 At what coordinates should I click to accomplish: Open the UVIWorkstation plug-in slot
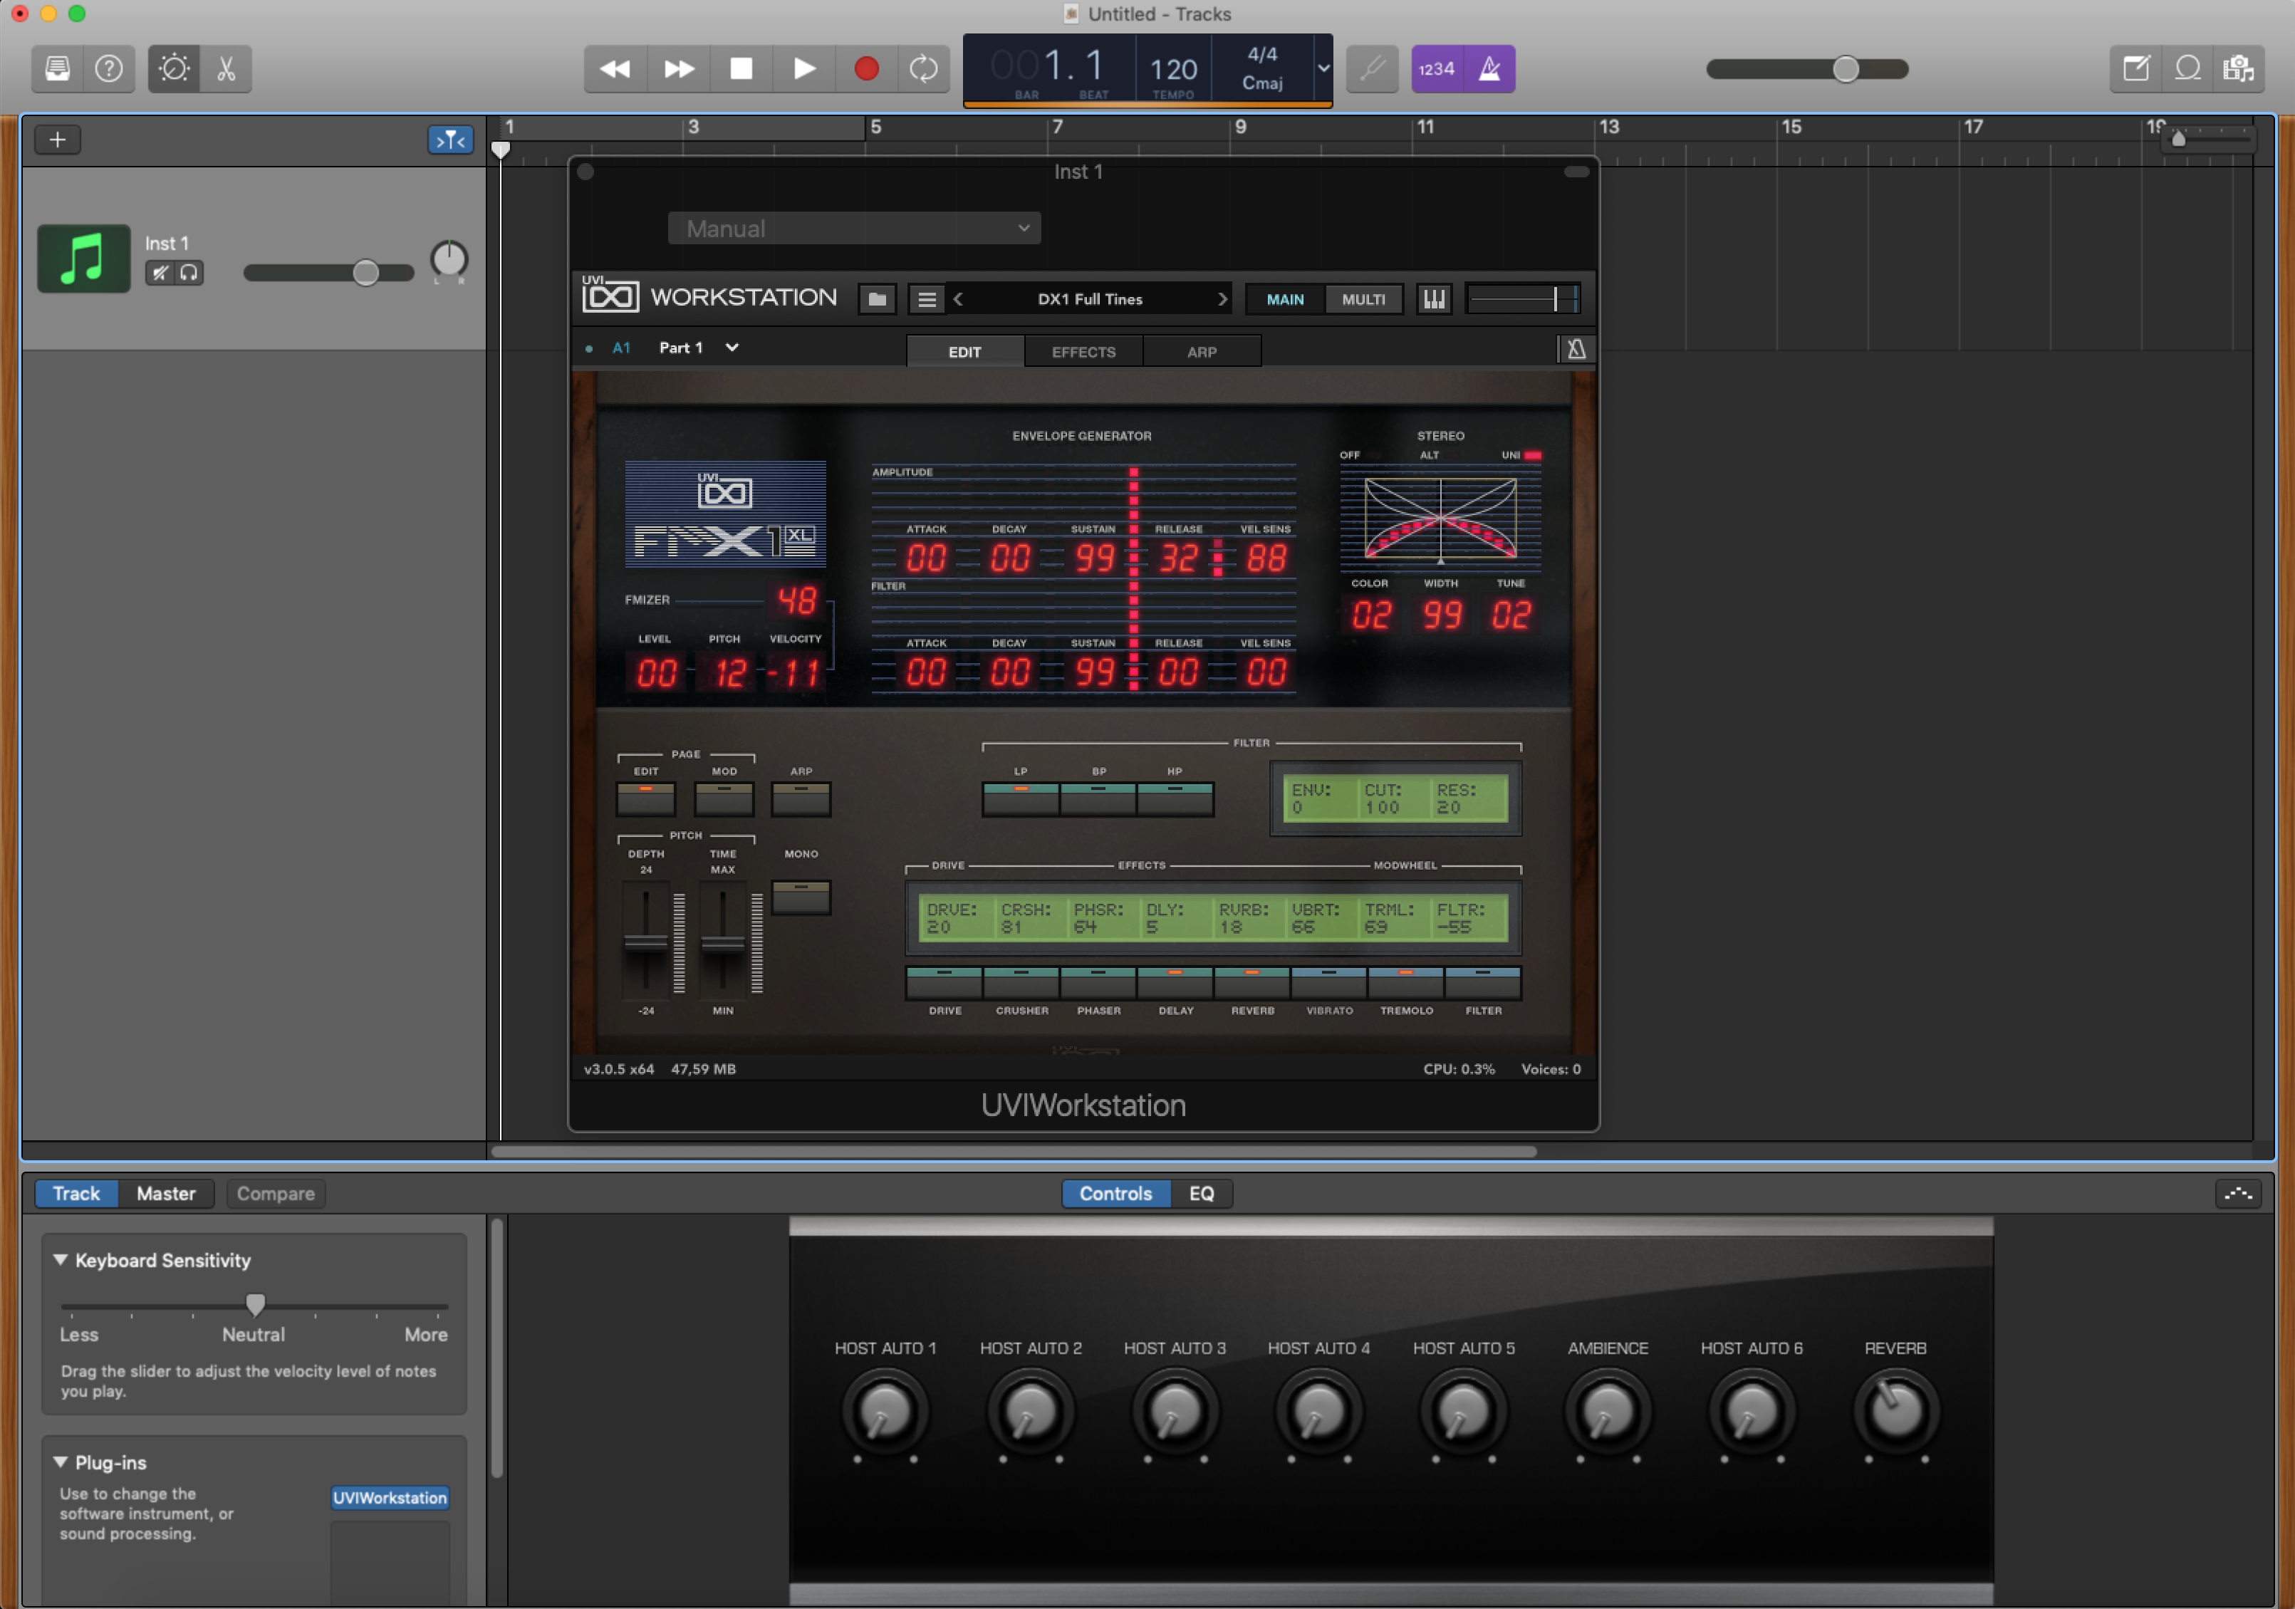tap(390, 1497)
